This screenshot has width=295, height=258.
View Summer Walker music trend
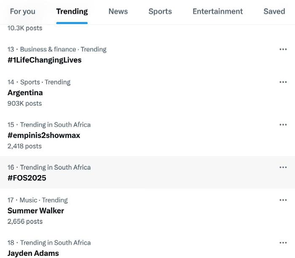click(36, 210)
